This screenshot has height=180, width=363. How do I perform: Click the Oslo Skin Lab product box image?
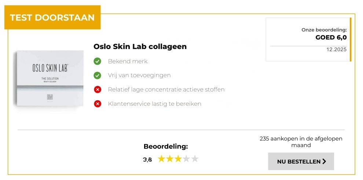coord(48,79)
